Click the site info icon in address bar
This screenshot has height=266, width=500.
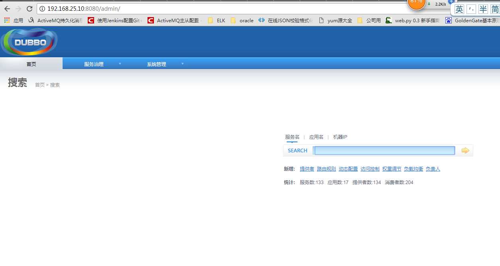tap(42, 9)
